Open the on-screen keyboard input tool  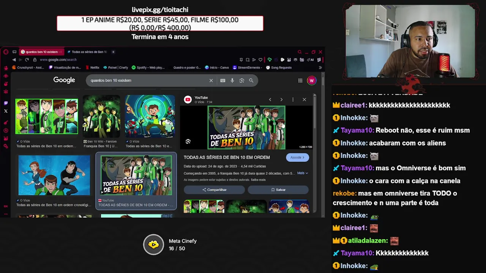(223, 80)
